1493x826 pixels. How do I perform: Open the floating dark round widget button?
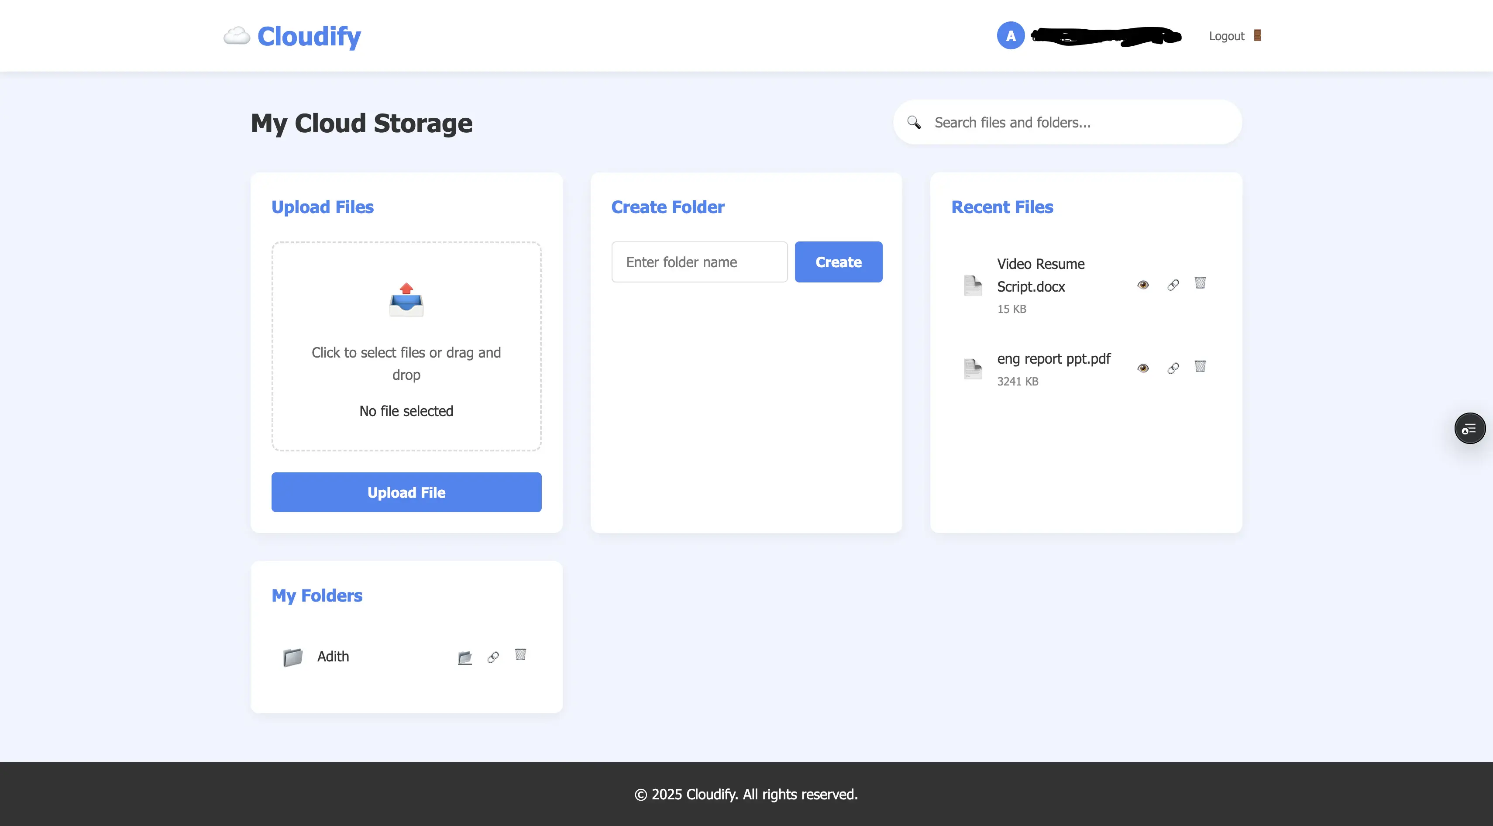tap(1470, 428)
